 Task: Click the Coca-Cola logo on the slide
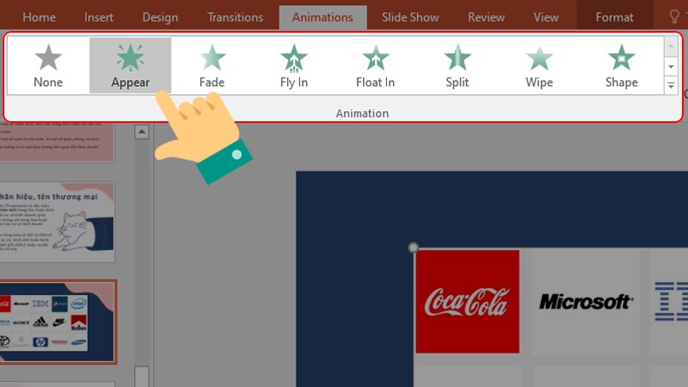(467, 301)
